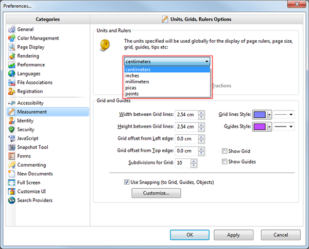Click the Full Screen icon
Image resolution: width=309 pixels, height=249 pixels.
[x=12, y=183]
